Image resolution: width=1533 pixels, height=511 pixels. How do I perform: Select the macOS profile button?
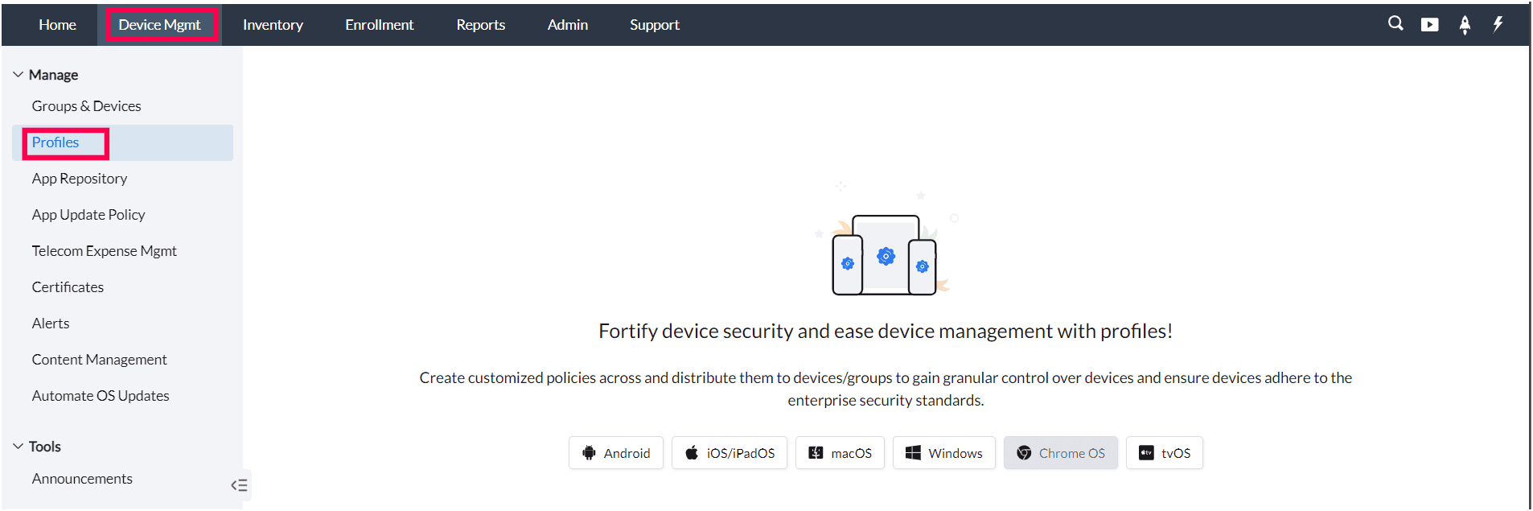[840, 453]
